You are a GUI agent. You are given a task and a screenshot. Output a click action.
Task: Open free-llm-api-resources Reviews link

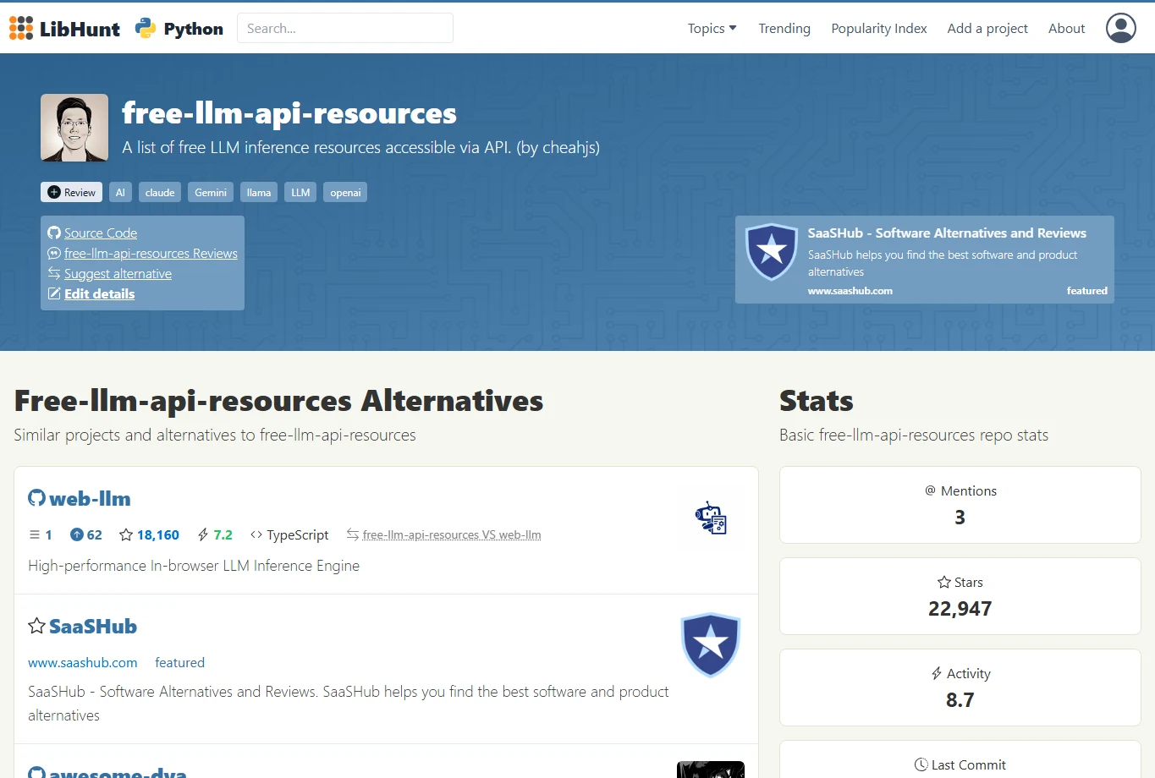point(151,253)
